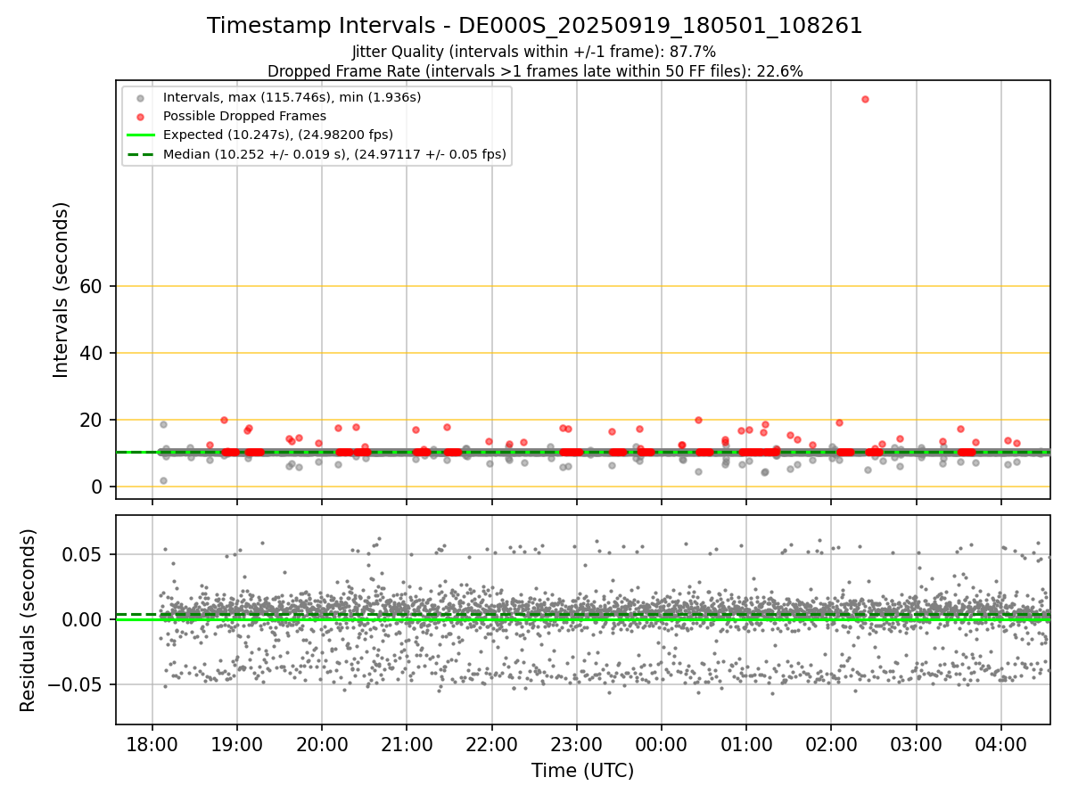Image resolution: width=1070 pixels, height=802 pixels.
Task: Click the 03:00 time tick label
Action: (x=916, y=744)
